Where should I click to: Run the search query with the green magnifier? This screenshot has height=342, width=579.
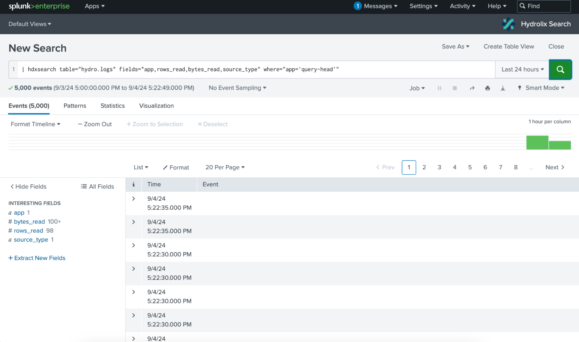560,70
